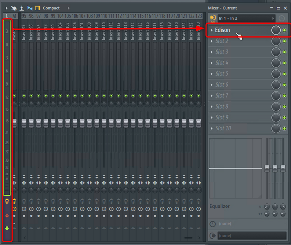Click the clock latency icon beside input selector

(282, 18)
